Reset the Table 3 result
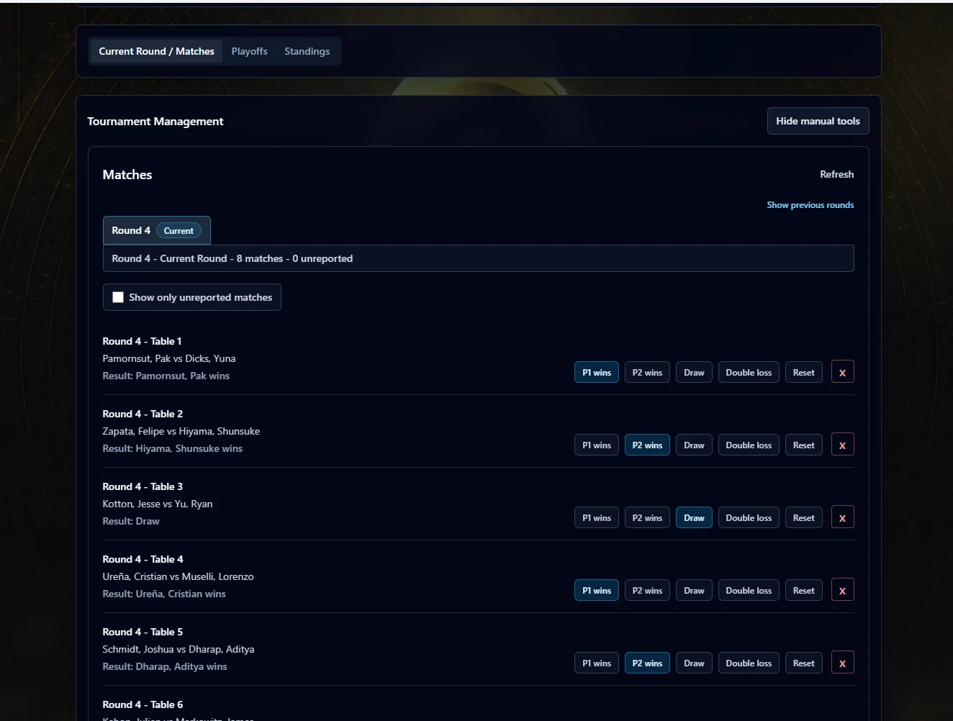The height and width of the screenshot is (721, 953). pyautogui.click(x=803, y=517)
